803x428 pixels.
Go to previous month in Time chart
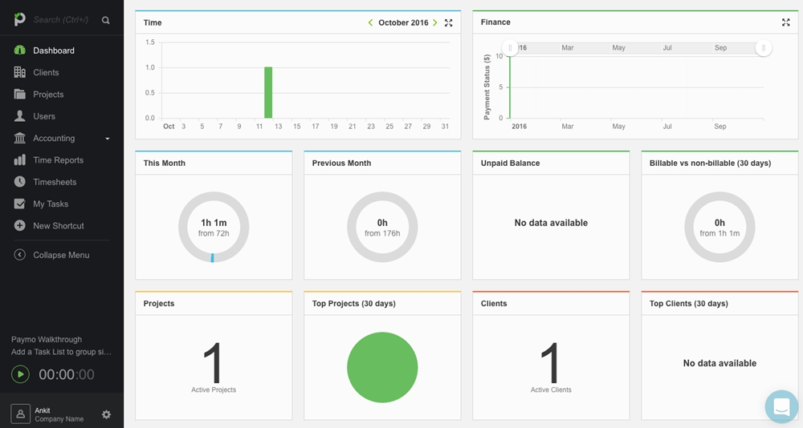point(370,23)
